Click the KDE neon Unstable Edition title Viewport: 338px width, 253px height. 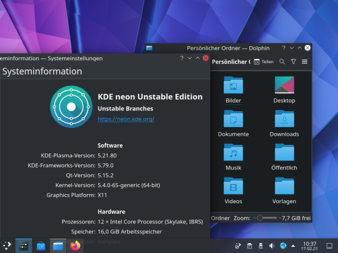[x=150, y=96]
